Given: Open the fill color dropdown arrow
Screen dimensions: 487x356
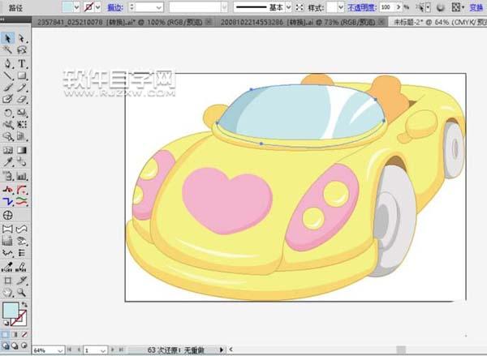Looking at the screenshot, I should (76, 6).
